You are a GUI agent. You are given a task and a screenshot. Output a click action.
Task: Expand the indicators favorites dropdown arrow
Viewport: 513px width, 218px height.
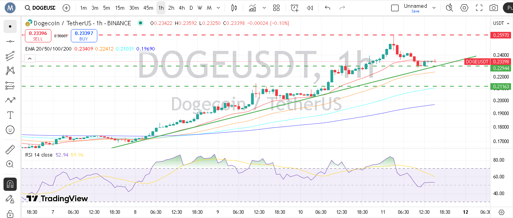(265, 8)
